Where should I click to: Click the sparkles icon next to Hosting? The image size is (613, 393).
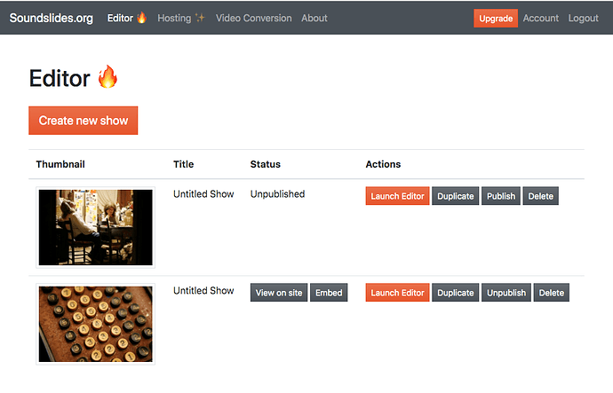click(200, 18)
